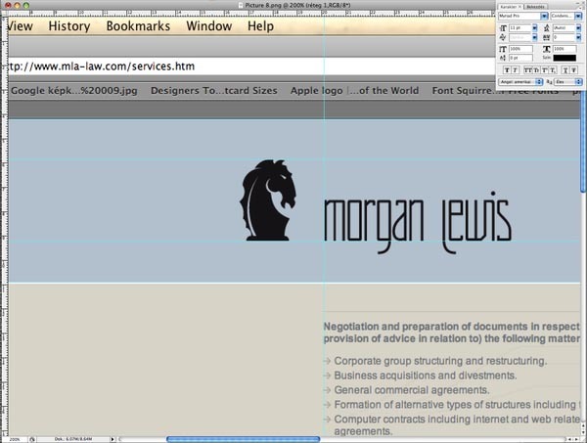The image size is (587, 443).
Task: Click the leading icon
Action: pos(547,28)
